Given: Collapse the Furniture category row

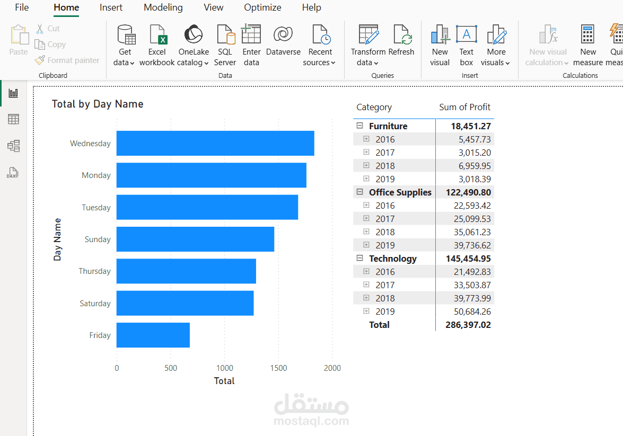Looking at the screenshot, I should point(360,126).
